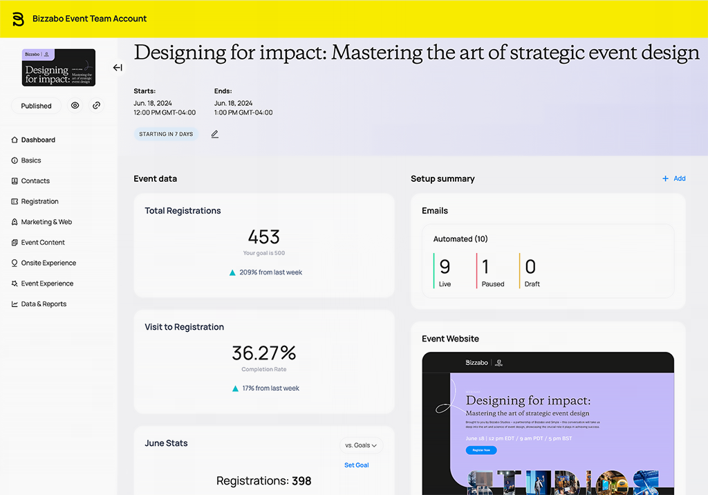Viewport: 708px width, 495px height.
Task: Click the Add link in Setup summary
Action: tap(680, 178)
